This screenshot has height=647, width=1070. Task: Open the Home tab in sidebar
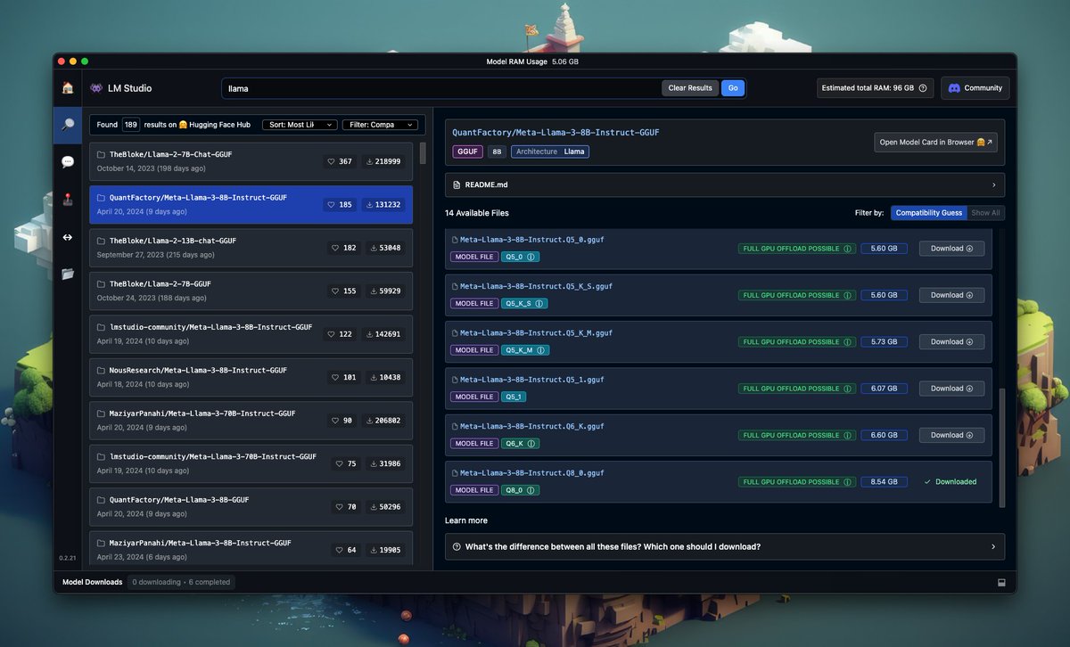68,88
